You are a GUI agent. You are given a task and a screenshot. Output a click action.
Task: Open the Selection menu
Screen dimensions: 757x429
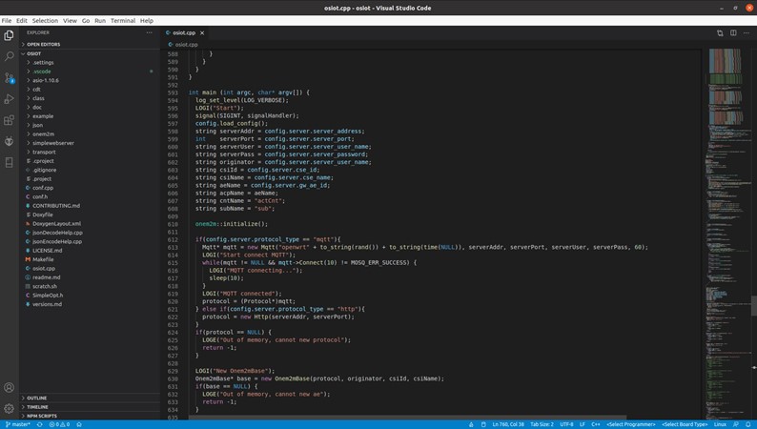pyautogui.click(x=45, y=21)
